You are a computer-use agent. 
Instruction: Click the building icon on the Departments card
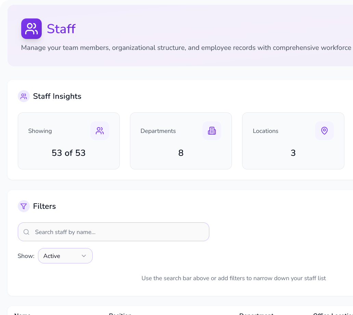[x=212, y=131]
